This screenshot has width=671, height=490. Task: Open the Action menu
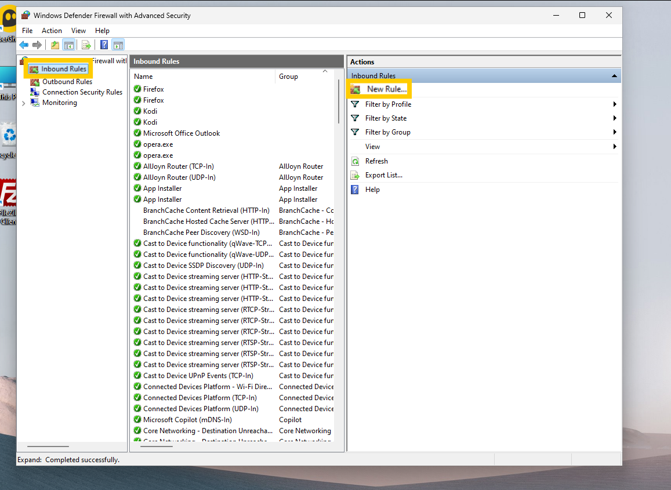pyautogui.click(x=52, y=31)
